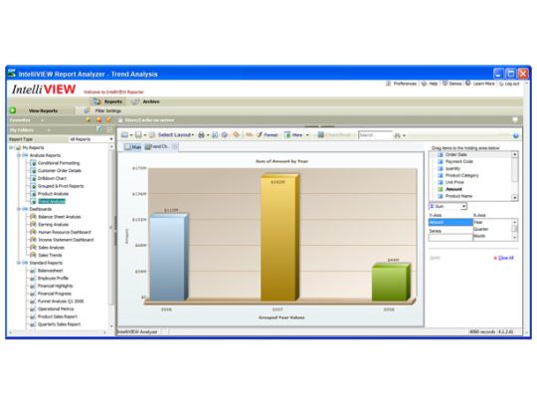Collapse the My Reports root node
This screenshot has width=537, height=403.
click(x=11, y=147)
